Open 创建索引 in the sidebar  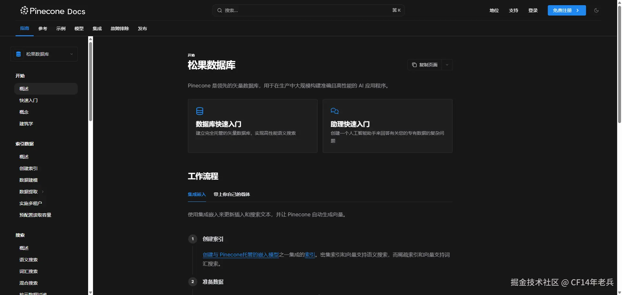(x=46, y=168)
